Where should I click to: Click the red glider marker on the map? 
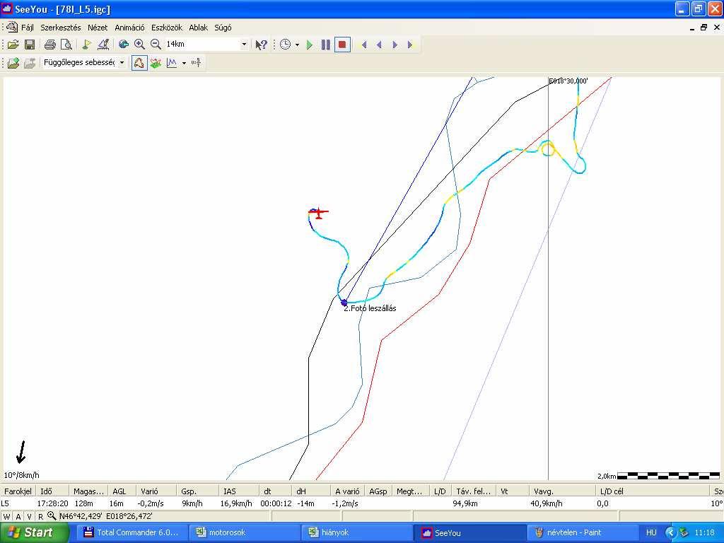click(x=318, y=212)
